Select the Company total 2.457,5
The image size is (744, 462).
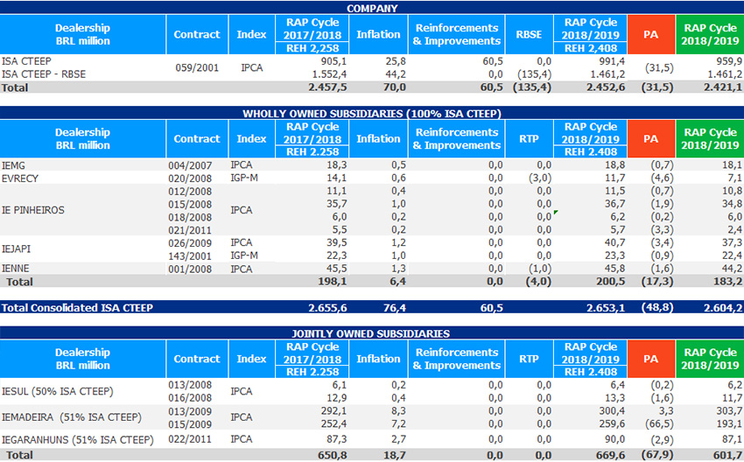click(327, 87)
